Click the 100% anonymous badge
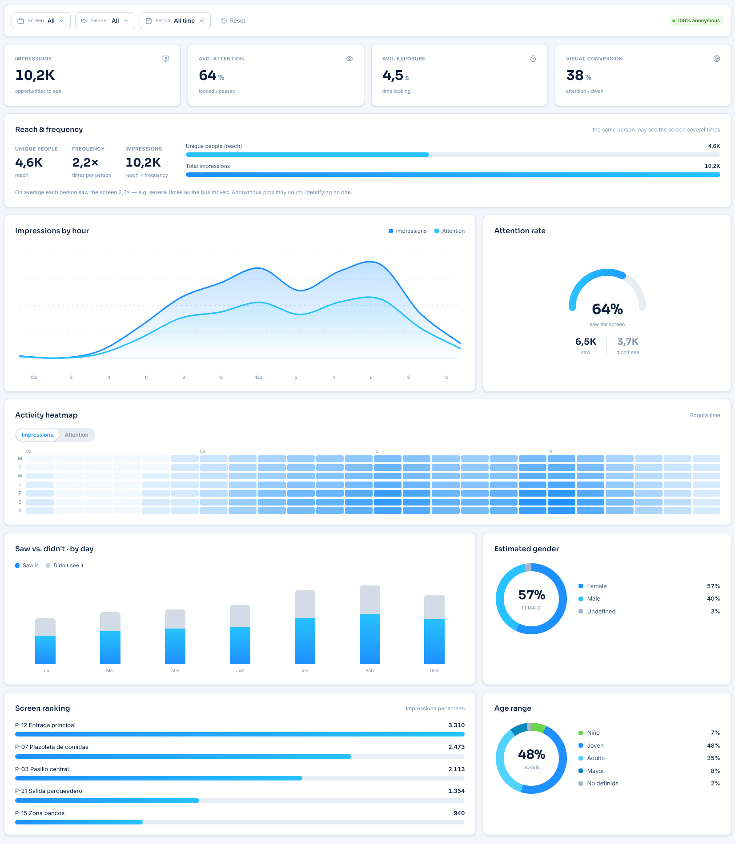Image resolution: width=735 pixels, height=844 pixels. click(x=696, y=21)
